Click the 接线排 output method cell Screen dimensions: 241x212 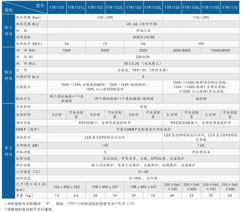[201, 99]
